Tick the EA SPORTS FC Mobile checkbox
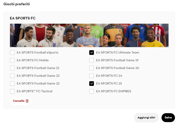 (12, 60)
